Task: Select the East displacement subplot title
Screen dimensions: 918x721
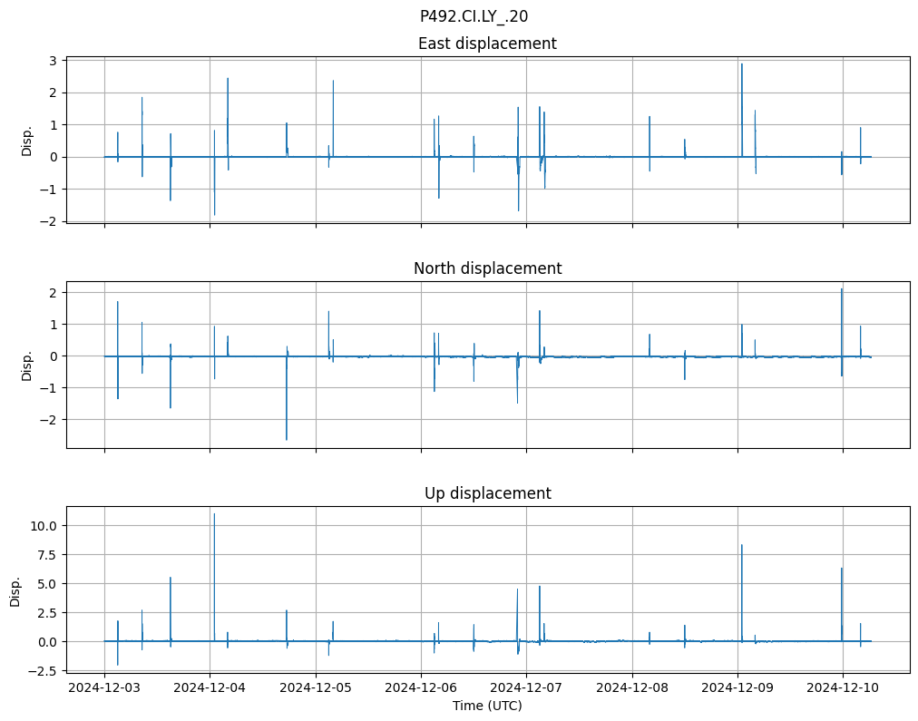Action: click(487, 44)
